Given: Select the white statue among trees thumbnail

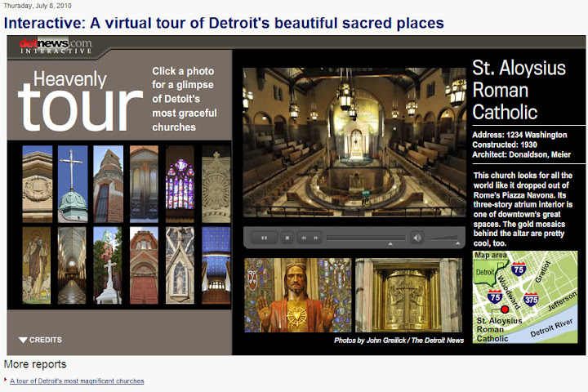Looking at the screenshot, I should pos(108,265).
